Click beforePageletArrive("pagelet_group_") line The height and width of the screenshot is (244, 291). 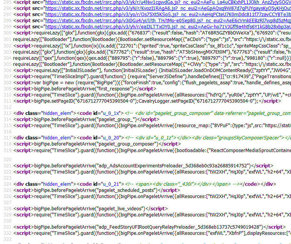pos(86,120)
